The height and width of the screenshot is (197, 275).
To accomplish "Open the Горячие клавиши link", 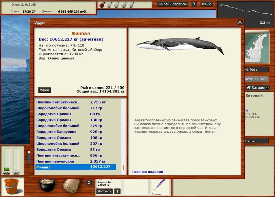I will click(x=147, y=172).
